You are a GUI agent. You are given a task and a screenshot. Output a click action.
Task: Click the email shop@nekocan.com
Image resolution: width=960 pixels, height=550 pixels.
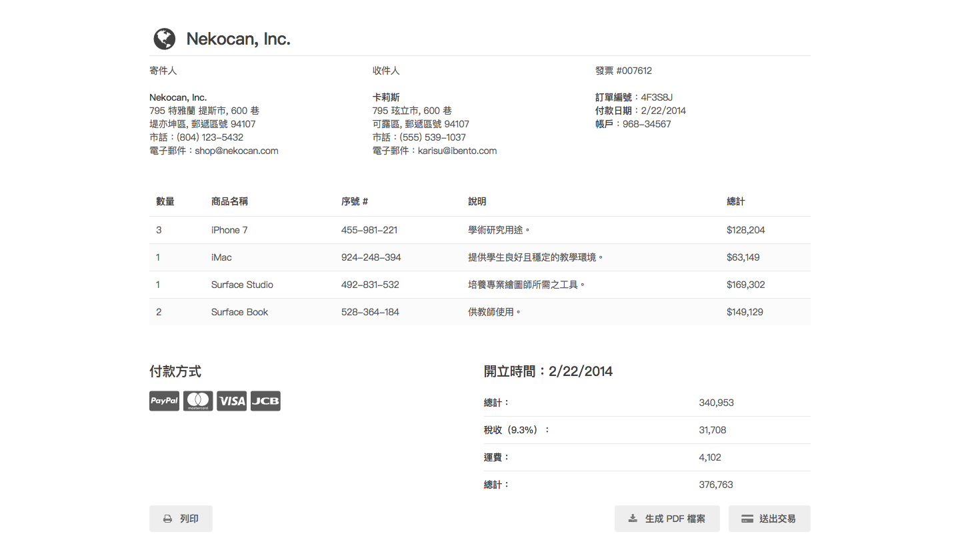pos(237,151)
